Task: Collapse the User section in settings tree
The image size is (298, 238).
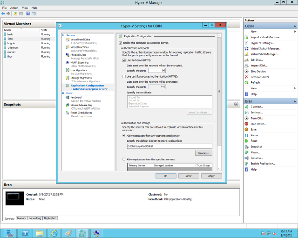Action: click(63, 93)
